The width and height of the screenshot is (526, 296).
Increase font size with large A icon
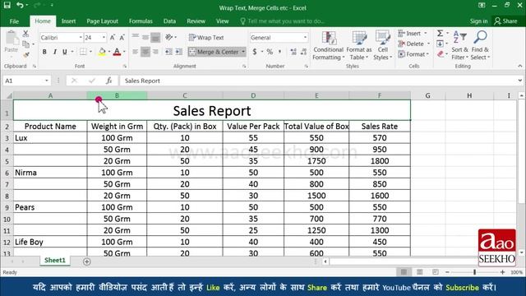(113, 37)
